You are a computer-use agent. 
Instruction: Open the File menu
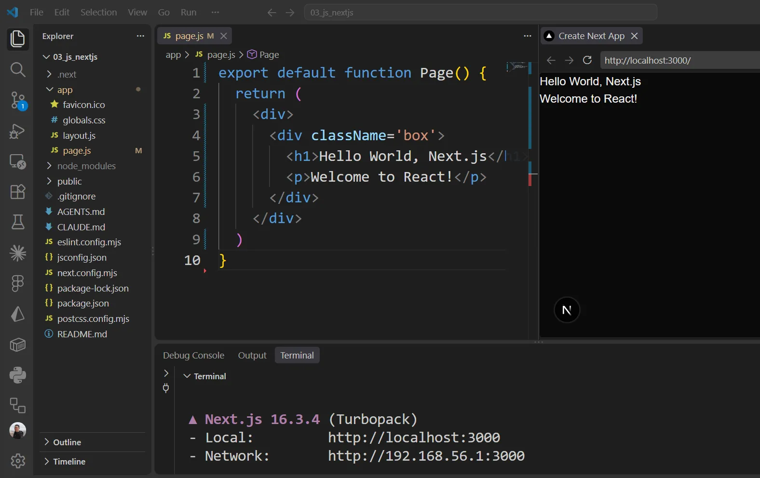tap(37, 13)
